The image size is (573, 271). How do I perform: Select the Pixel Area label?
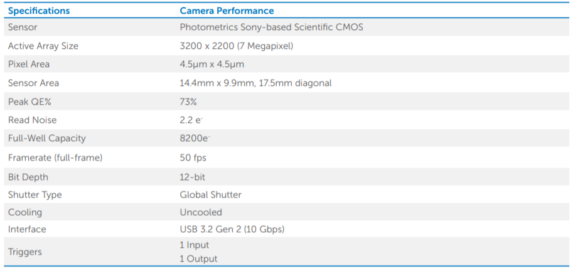point(28,64)
